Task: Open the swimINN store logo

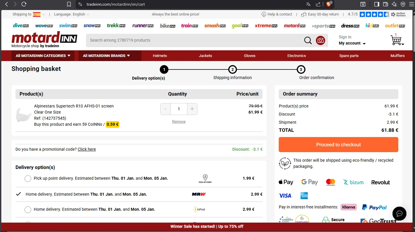Action: point(68,26)
